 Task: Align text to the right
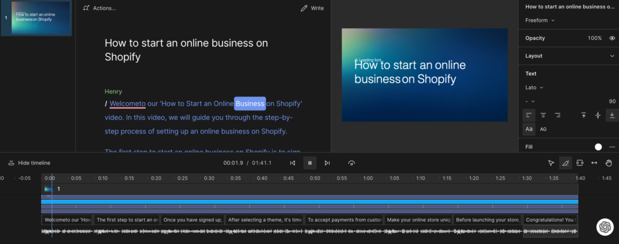557,115
